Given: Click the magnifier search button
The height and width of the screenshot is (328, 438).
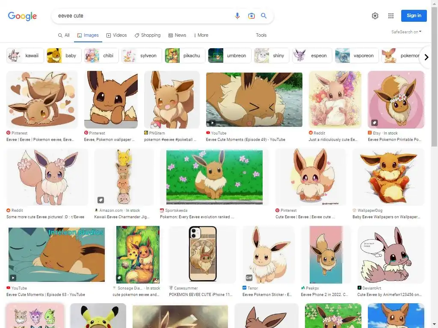Looking at the screenshot, I should point(263,16).
